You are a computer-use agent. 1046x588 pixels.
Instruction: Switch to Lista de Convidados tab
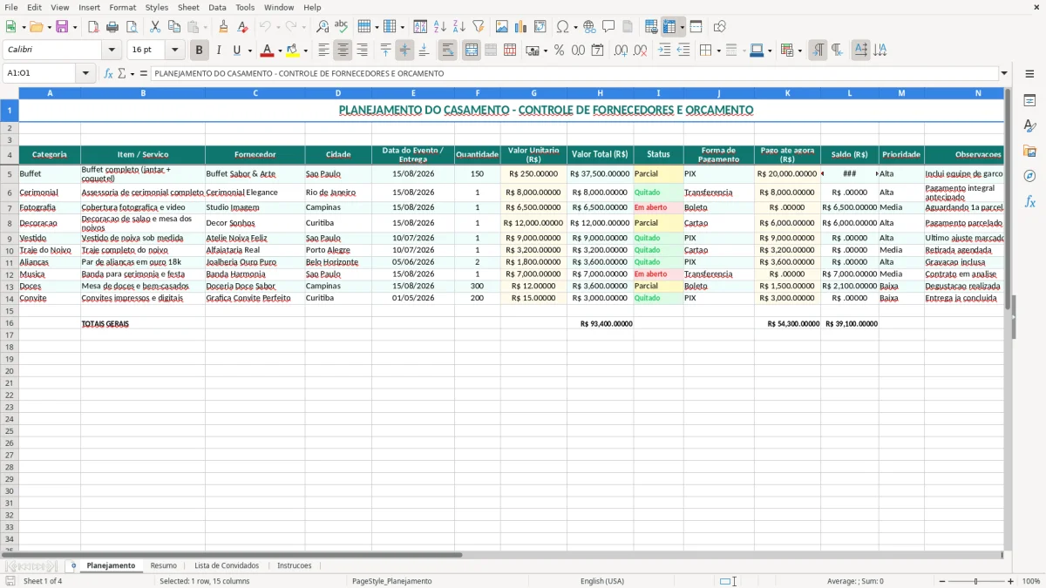[227, 565]
